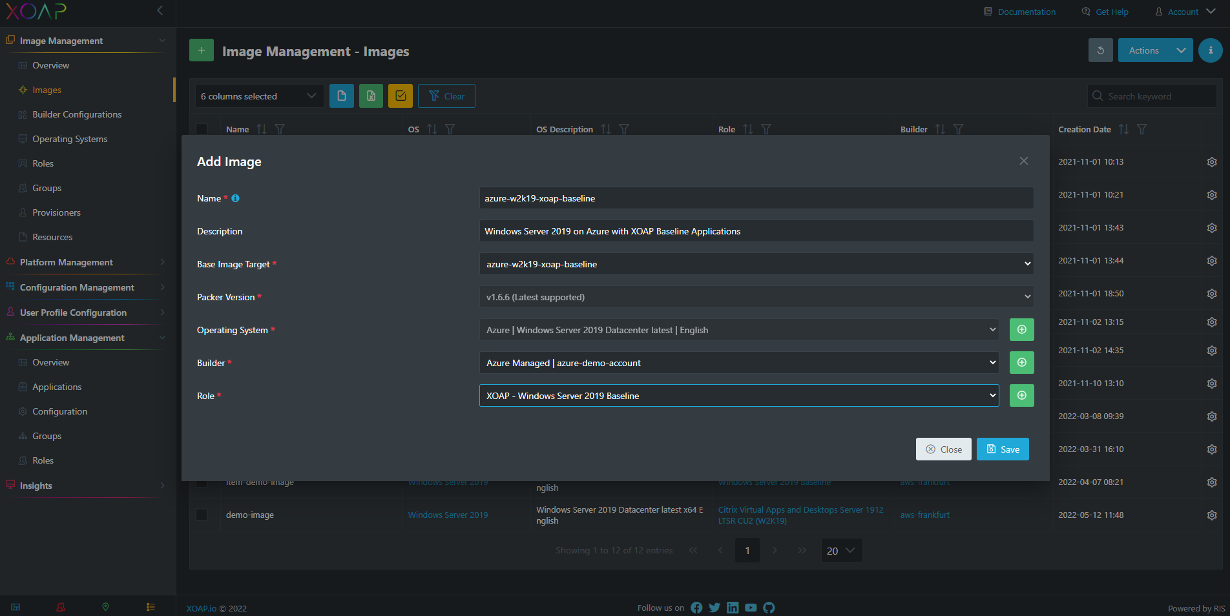Open the Account menu dropdown

pos(1185,12)
